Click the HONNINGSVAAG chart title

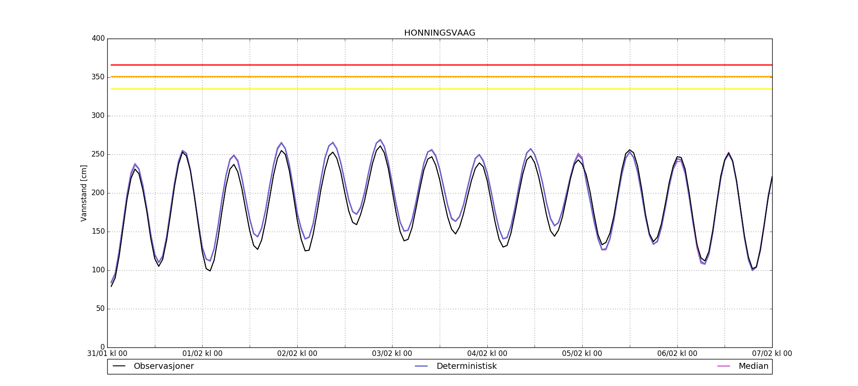coord(439,33)
